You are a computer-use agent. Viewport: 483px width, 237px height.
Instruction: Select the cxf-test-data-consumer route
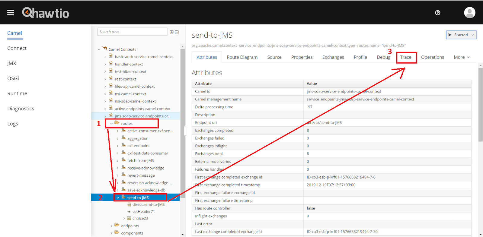(x=148, y=153)
